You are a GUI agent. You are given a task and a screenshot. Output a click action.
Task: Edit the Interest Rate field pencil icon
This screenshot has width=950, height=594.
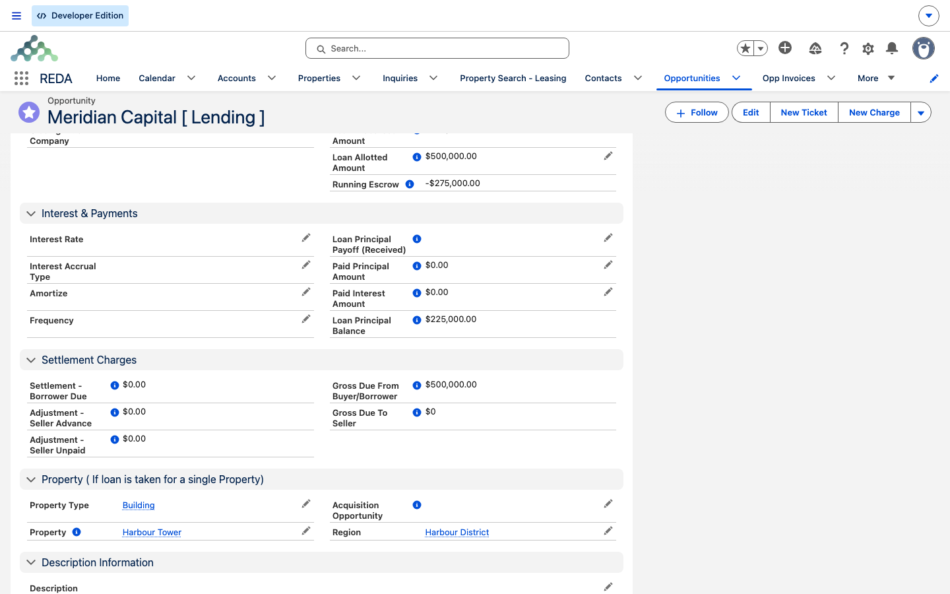click(306, 238)
